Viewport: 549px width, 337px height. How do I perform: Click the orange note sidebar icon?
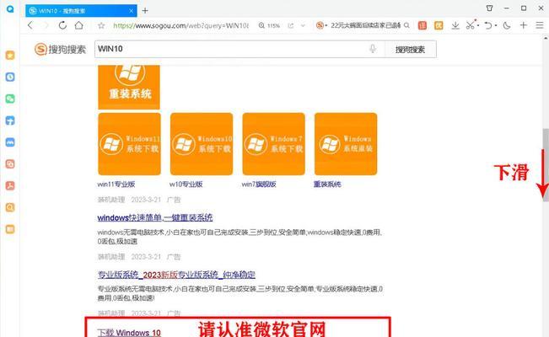coord(10,229)
